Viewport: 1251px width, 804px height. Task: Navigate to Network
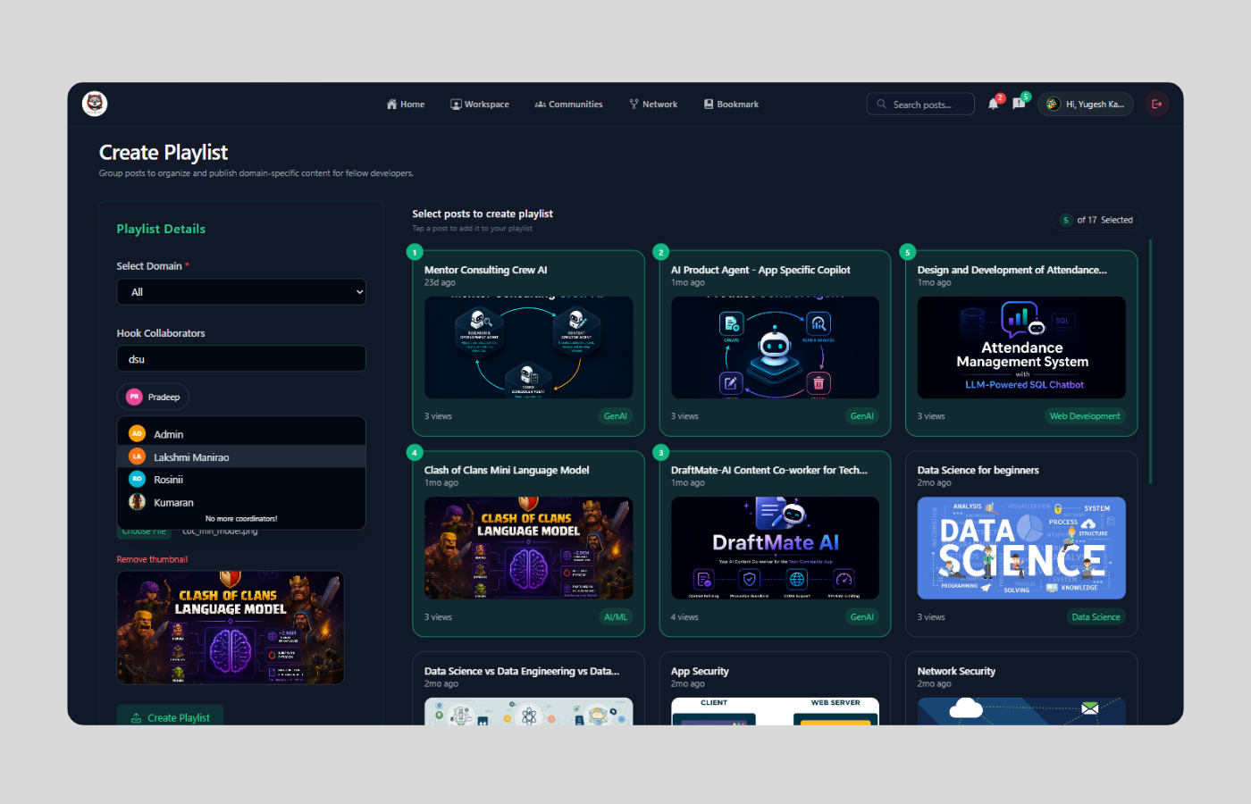coord(653,105)
